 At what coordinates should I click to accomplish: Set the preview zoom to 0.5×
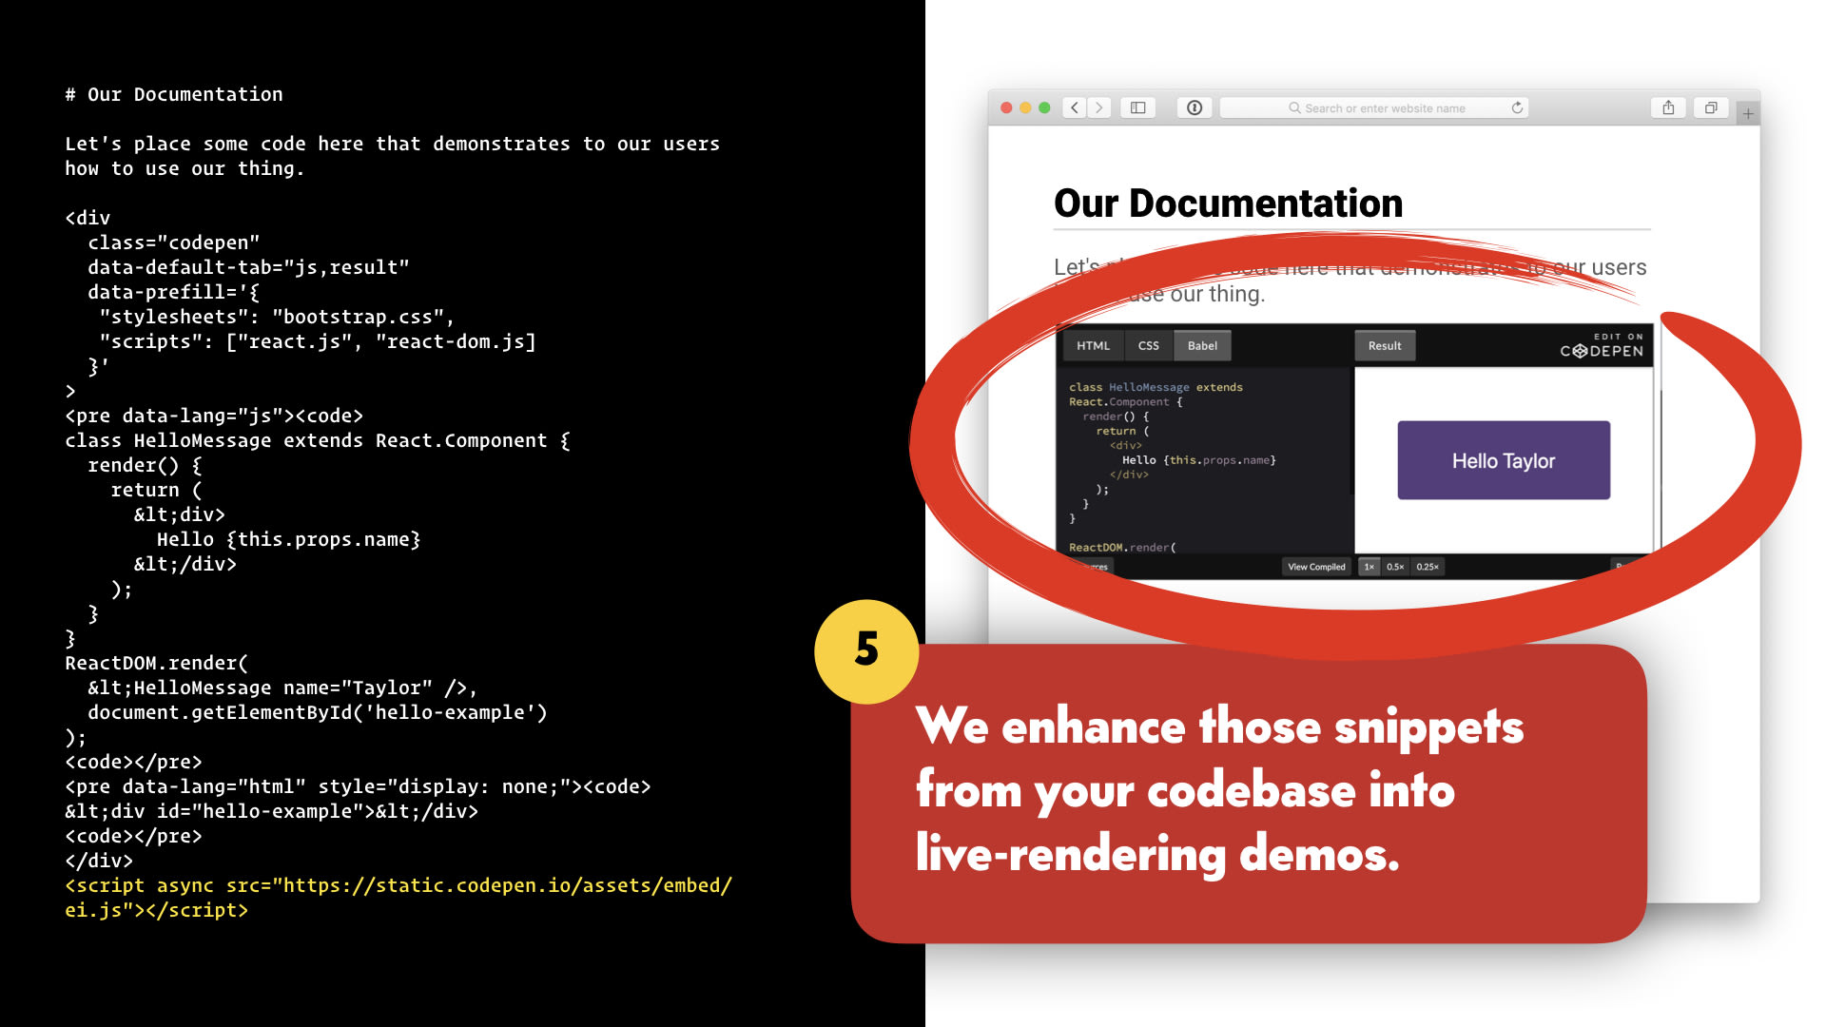1395,567
